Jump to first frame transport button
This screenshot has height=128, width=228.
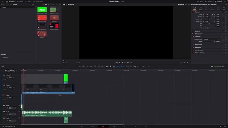click(x=116, y=63)
